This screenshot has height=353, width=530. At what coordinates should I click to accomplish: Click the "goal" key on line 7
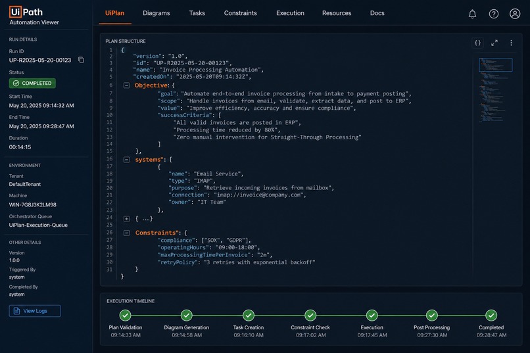(x=167, y=93)
